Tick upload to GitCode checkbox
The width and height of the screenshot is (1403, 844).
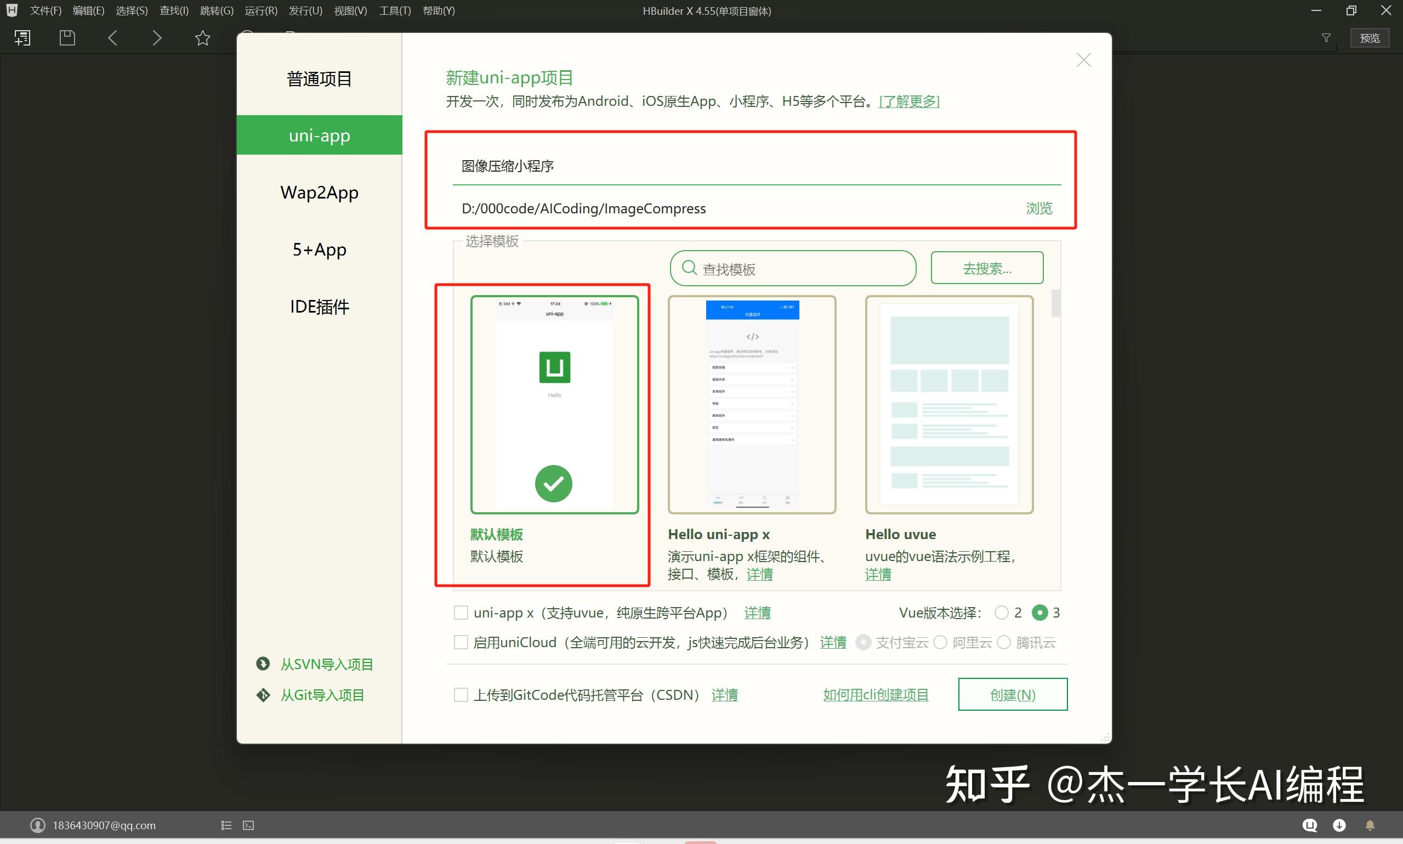461,694
